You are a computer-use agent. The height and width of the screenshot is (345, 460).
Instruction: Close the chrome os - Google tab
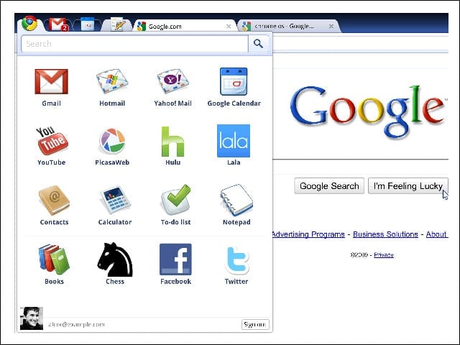[331, 27]
